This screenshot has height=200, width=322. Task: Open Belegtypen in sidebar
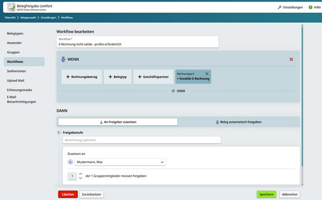coord(15,33)
